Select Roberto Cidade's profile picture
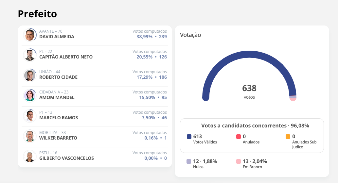 pyautogui.click(x=30, y=75)
